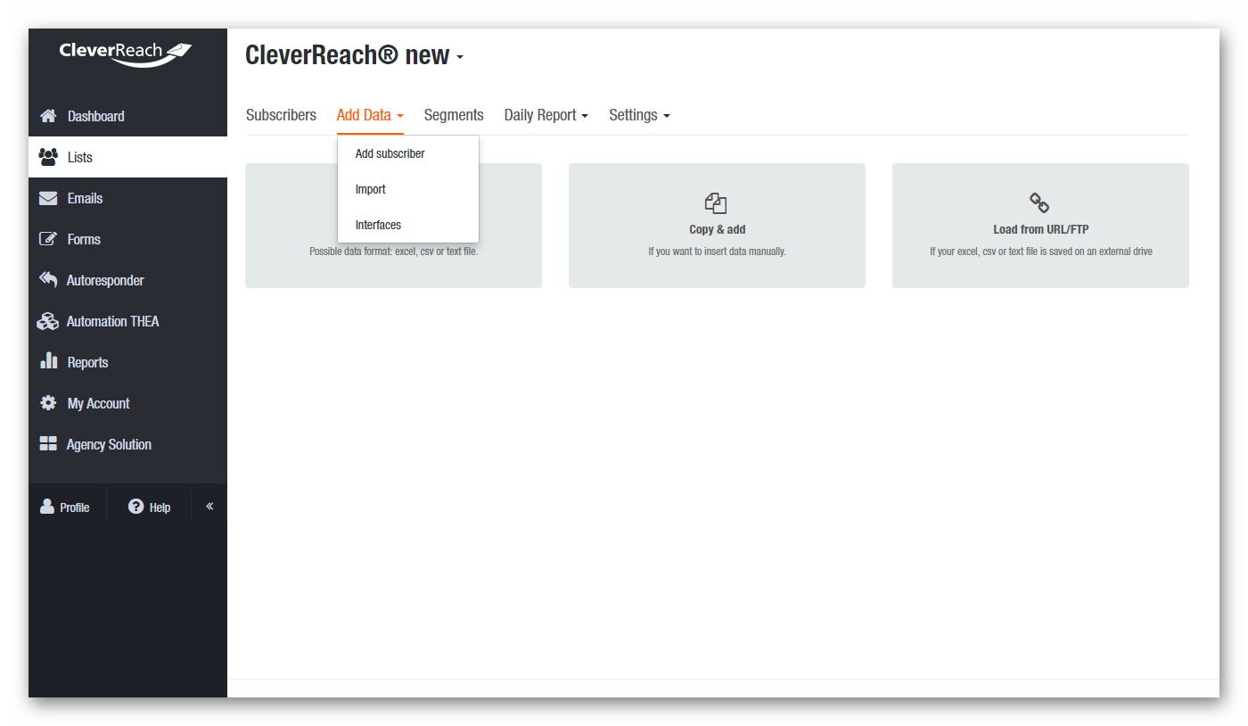Click the Emails envelope icon
Viewport: 1248px width, 726px height.
(x=48, y=198)
